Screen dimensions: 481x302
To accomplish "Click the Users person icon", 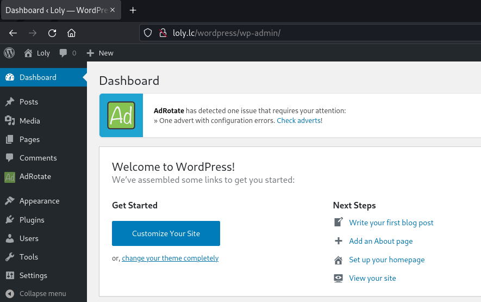I will (10, 238).
